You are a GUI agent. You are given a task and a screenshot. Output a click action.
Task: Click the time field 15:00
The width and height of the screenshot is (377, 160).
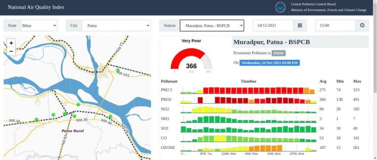coord(335,25)
